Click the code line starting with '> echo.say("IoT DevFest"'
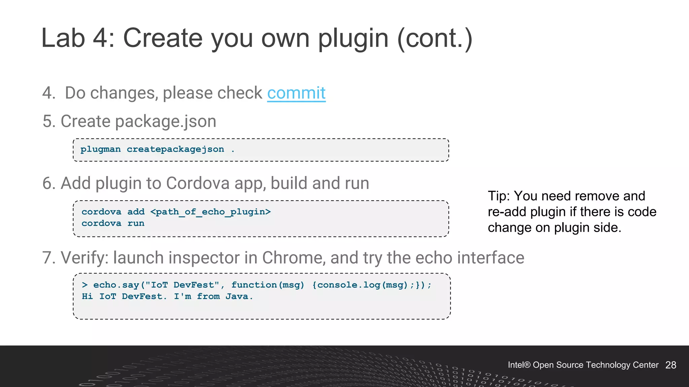Screen dimensions: 689x387 256,285
